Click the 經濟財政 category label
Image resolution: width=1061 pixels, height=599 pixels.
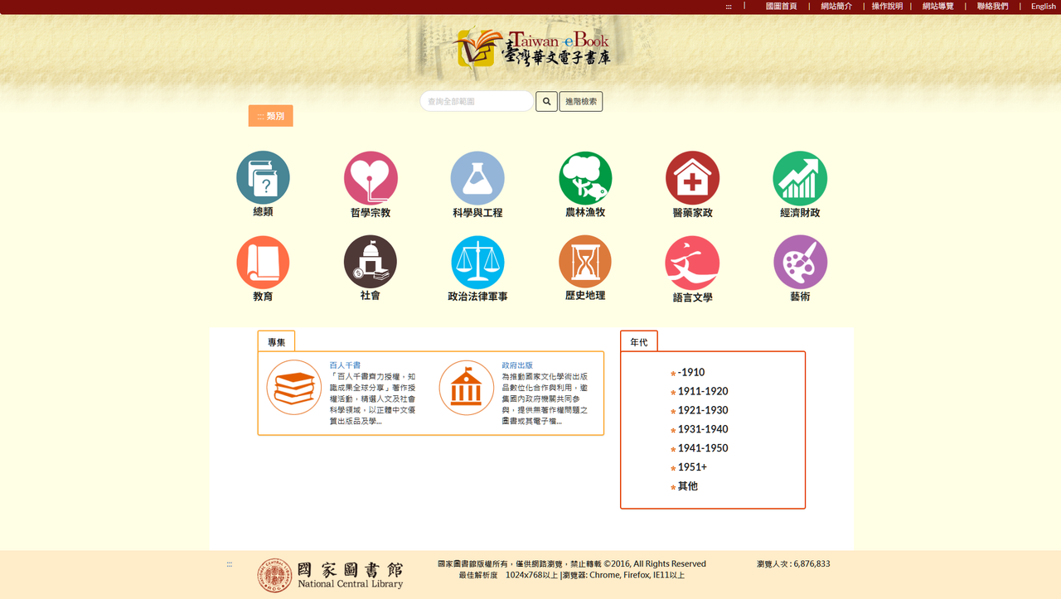tap(800, 213)
